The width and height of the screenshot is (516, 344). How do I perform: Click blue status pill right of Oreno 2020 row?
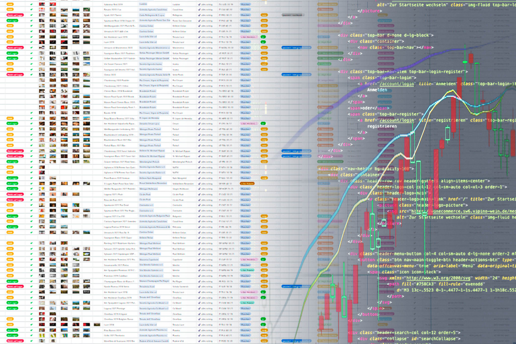pos(296,75)
